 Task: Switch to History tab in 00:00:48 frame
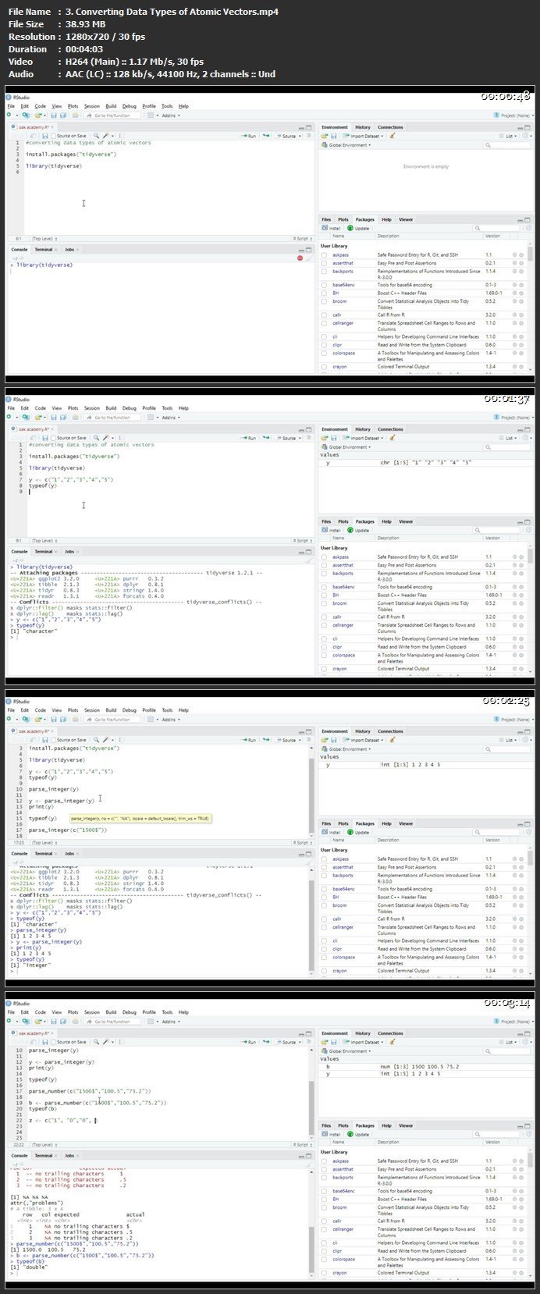363,127
